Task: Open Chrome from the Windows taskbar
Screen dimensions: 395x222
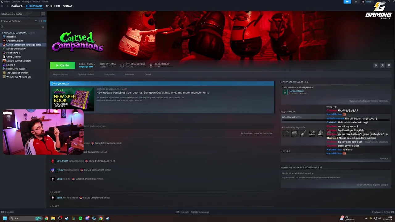Action: point(46,218)
